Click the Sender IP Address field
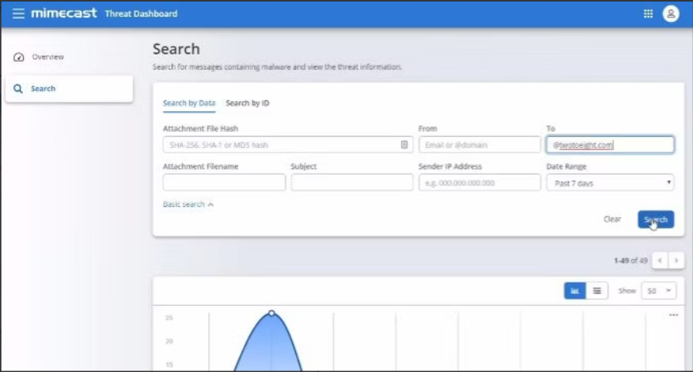The width and height of the screenshot is (693, 372). pos(479,182)
